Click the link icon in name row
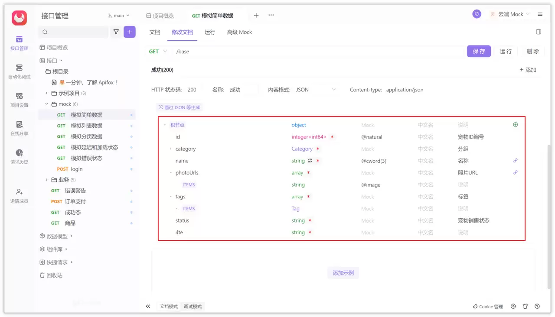The width and height of the screenshot is (555, 317). [516, 161]
